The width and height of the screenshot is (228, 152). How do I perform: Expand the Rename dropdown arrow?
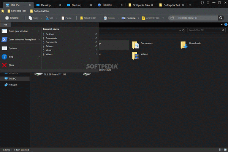click(x=138, y=18)
